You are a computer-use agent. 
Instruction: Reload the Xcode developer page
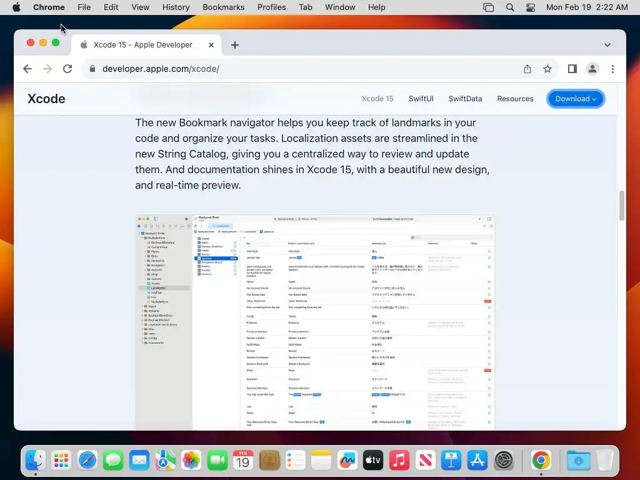click(x=67, y=69)
